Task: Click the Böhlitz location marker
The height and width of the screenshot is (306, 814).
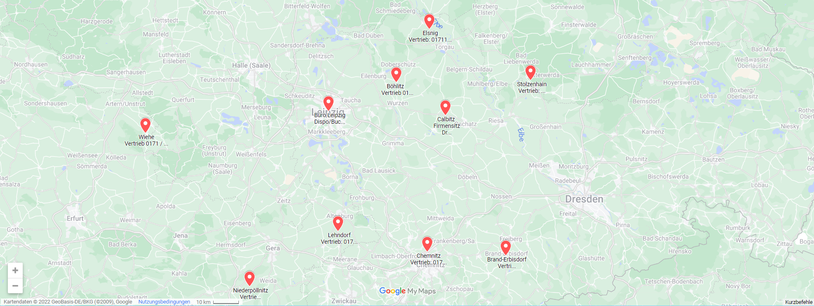Action: (396, 74)
